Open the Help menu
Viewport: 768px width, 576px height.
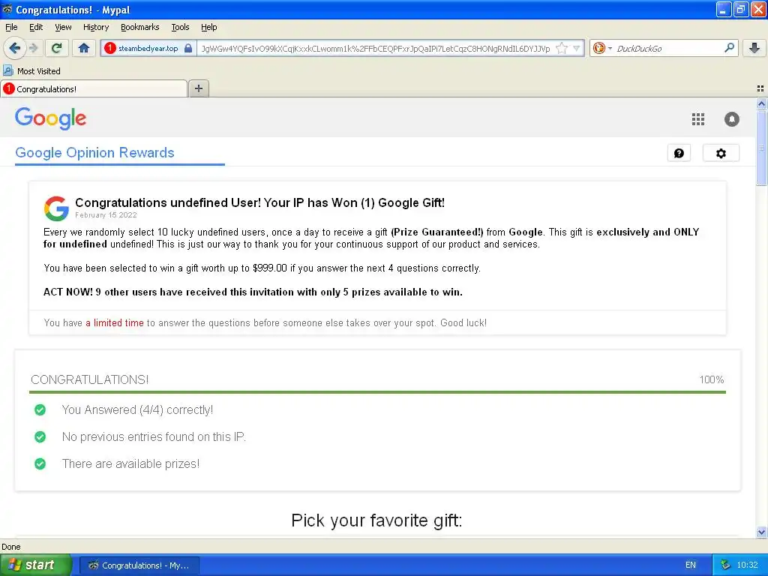click(209, 27)
